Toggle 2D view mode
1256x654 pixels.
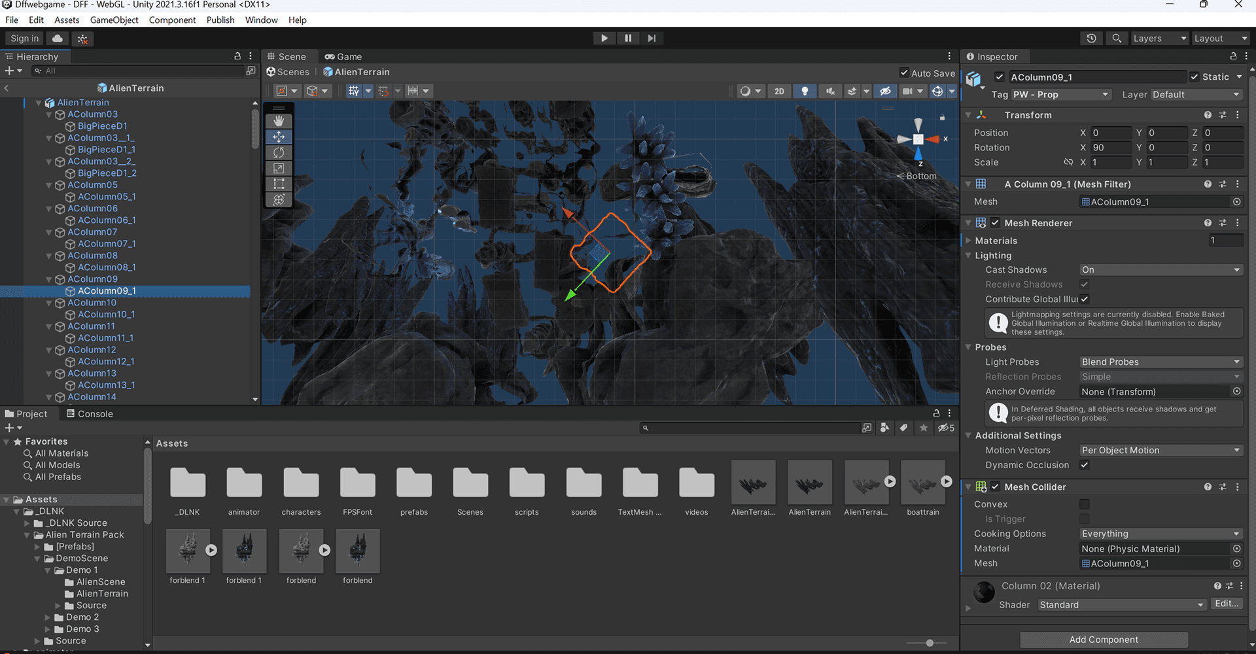coord(779,91)
